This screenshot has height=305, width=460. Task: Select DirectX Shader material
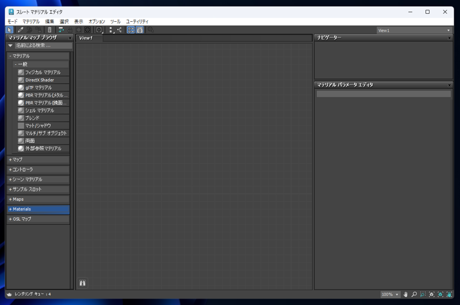(x=43, y=80)
